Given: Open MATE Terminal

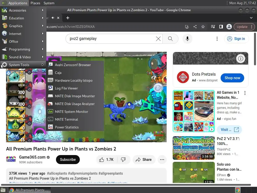Looking at the screenshot, I should pyautogui.click(x=75, y=119).
